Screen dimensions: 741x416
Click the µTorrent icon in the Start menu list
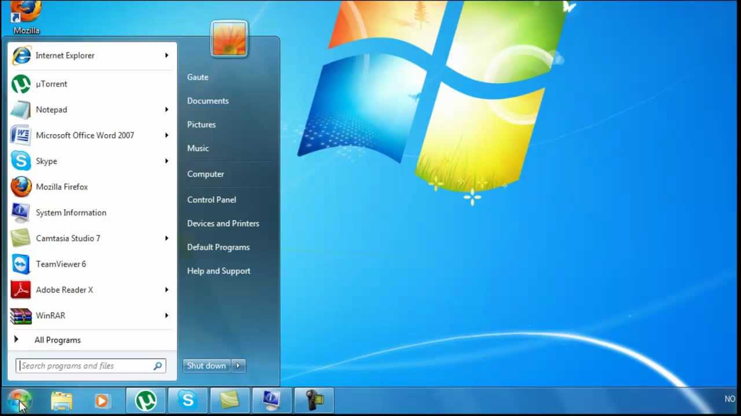coord(21,84)
